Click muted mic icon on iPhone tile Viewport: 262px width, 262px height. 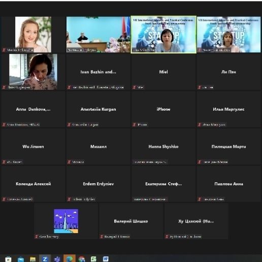point(134,125)
